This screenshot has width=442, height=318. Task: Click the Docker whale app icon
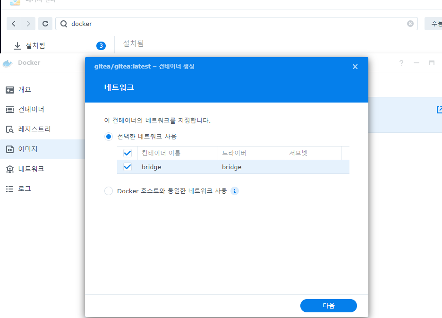[8, 63]
